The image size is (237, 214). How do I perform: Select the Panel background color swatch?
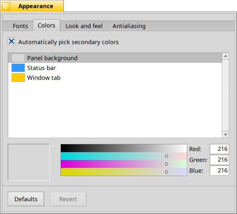point(18,58)
